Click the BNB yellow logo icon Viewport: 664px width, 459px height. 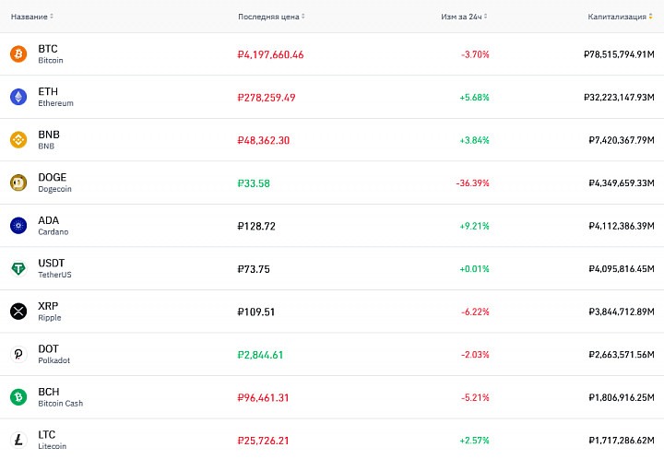(x=18, y=139)
